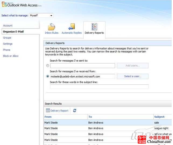Click Ben Andrews in the 'league night' row
The image size is (173, 145).
pyautogui.click(x=96, y=128)
